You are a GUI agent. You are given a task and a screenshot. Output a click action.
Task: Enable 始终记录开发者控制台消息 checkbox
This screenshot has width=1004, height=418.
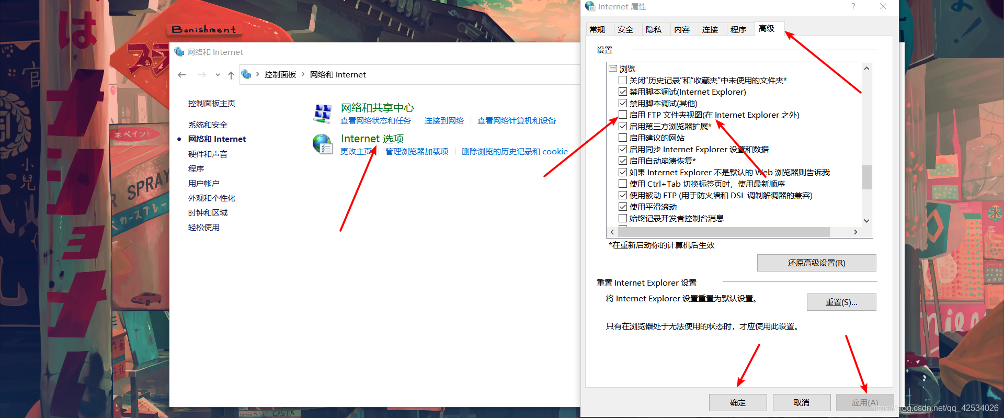(x=623, y=218)
